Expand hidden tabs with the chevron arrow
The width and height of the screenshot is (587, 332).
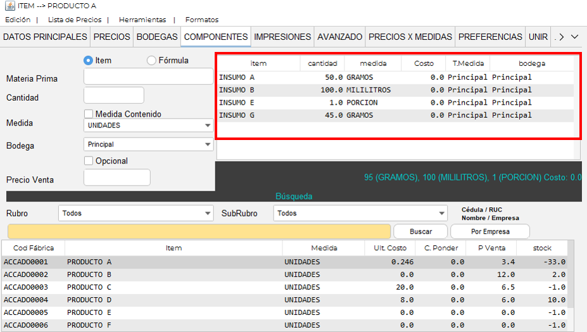574,37
